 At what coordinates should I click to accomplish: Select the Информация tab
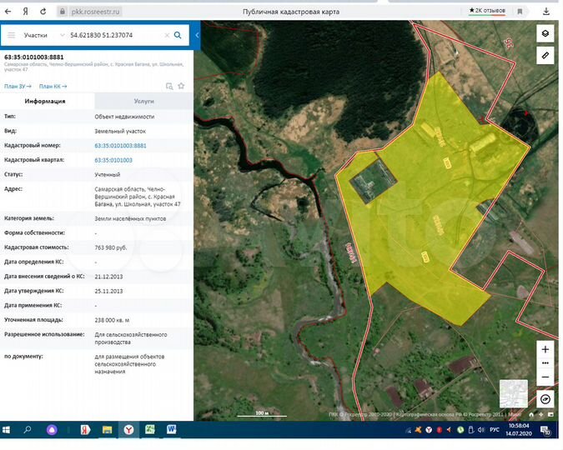tap(45, 101)
